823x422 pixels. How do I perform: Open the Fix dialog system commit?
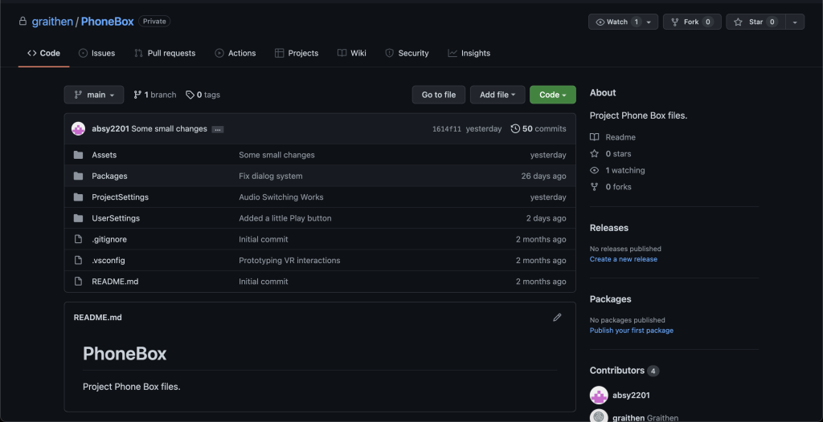click(x=270, y=177)
